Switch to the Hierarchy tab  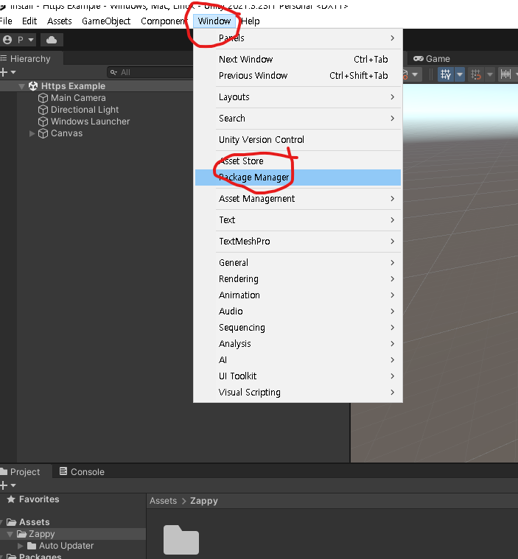point(30,58)
